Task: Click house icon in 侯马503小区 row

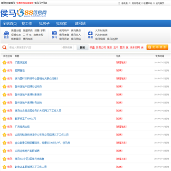Action: [x=4, y=159]
